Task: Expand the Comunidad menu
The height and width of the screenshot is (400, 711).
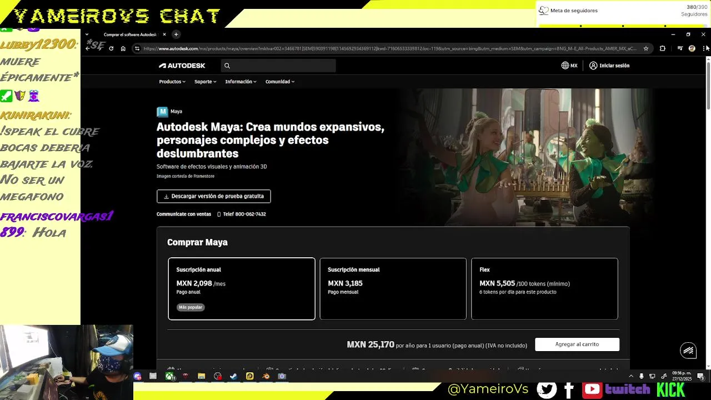Action: pos(280,82)
